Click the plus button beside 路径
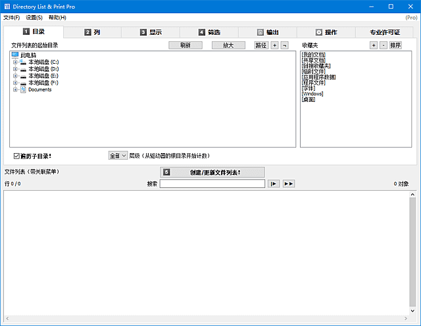Screen dimensions: 421x326 275,45
